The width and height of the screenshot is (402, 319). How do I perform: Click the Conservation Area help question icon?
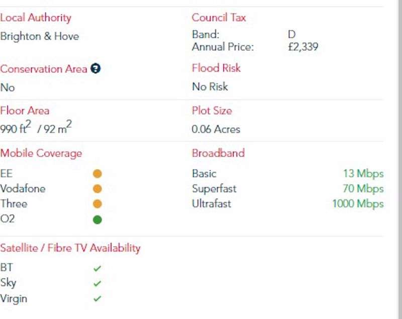[x=95, y=68]
